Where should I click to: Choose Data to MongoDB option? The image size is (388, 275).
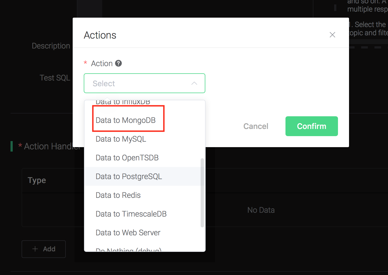click(x=125, y=120)
